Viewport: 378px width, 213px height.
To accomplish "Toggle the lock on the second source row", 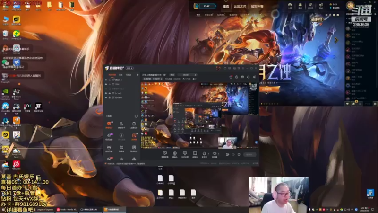I will pyautogui.click(x=110, y=84).
